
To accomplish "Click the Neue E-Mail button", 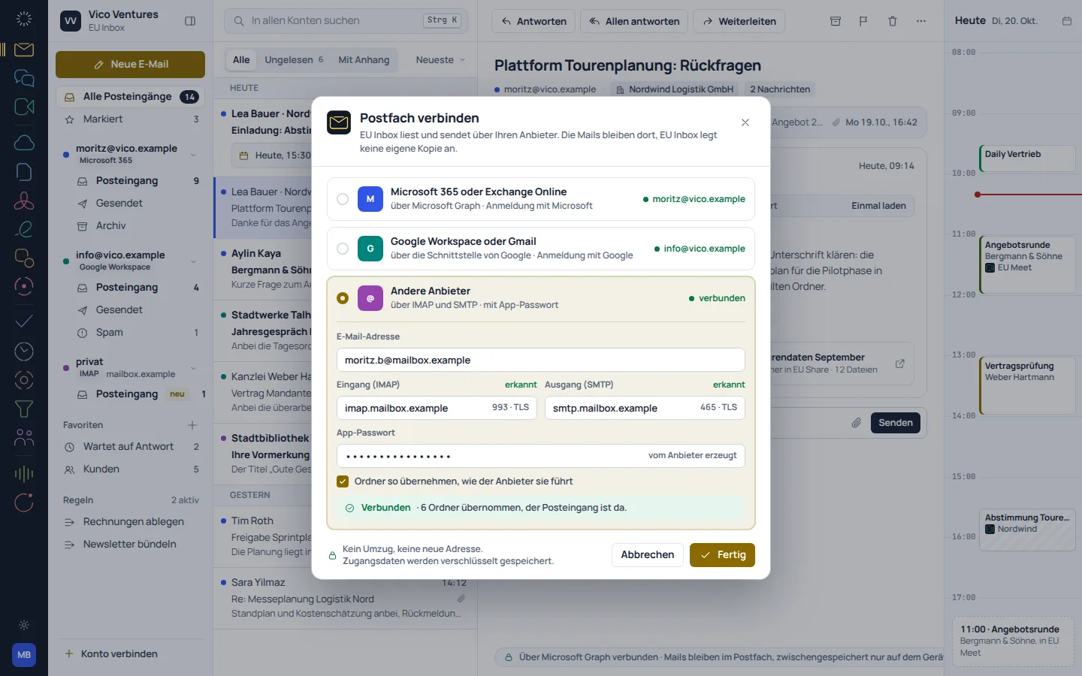I will pyautogui.click(x=130, y=65).
